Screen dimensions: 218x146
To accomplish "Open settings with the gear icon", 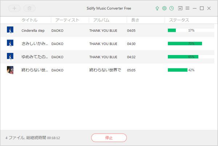I will click(x=164, y=8).
